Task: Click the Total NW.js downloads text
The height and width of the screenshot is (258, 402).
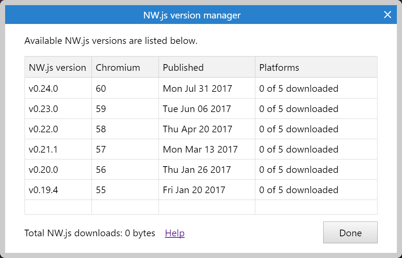Action: coord(89,233)
